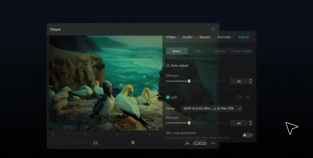Decrease LUT Strength with down arrow

click(251, 124)
